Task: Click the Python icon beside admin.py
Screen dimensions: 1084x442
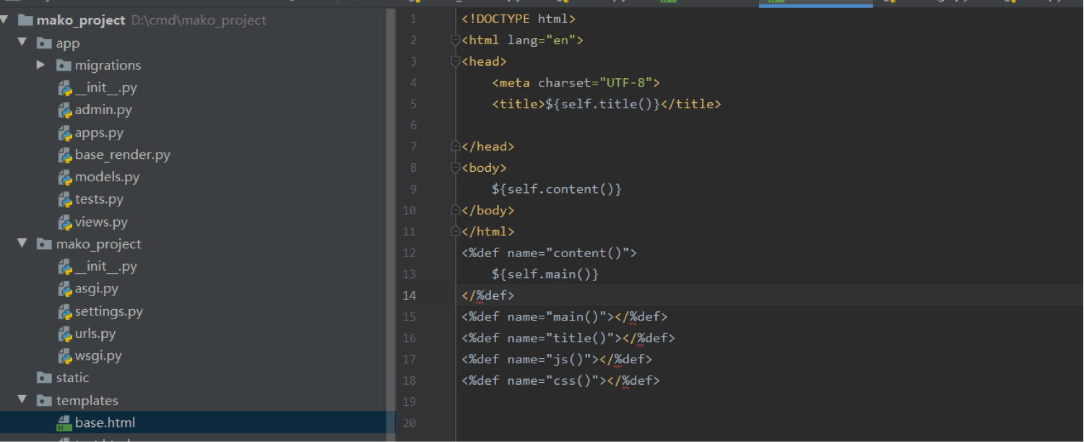Action: pyautogui.click(x=64, y=110)
